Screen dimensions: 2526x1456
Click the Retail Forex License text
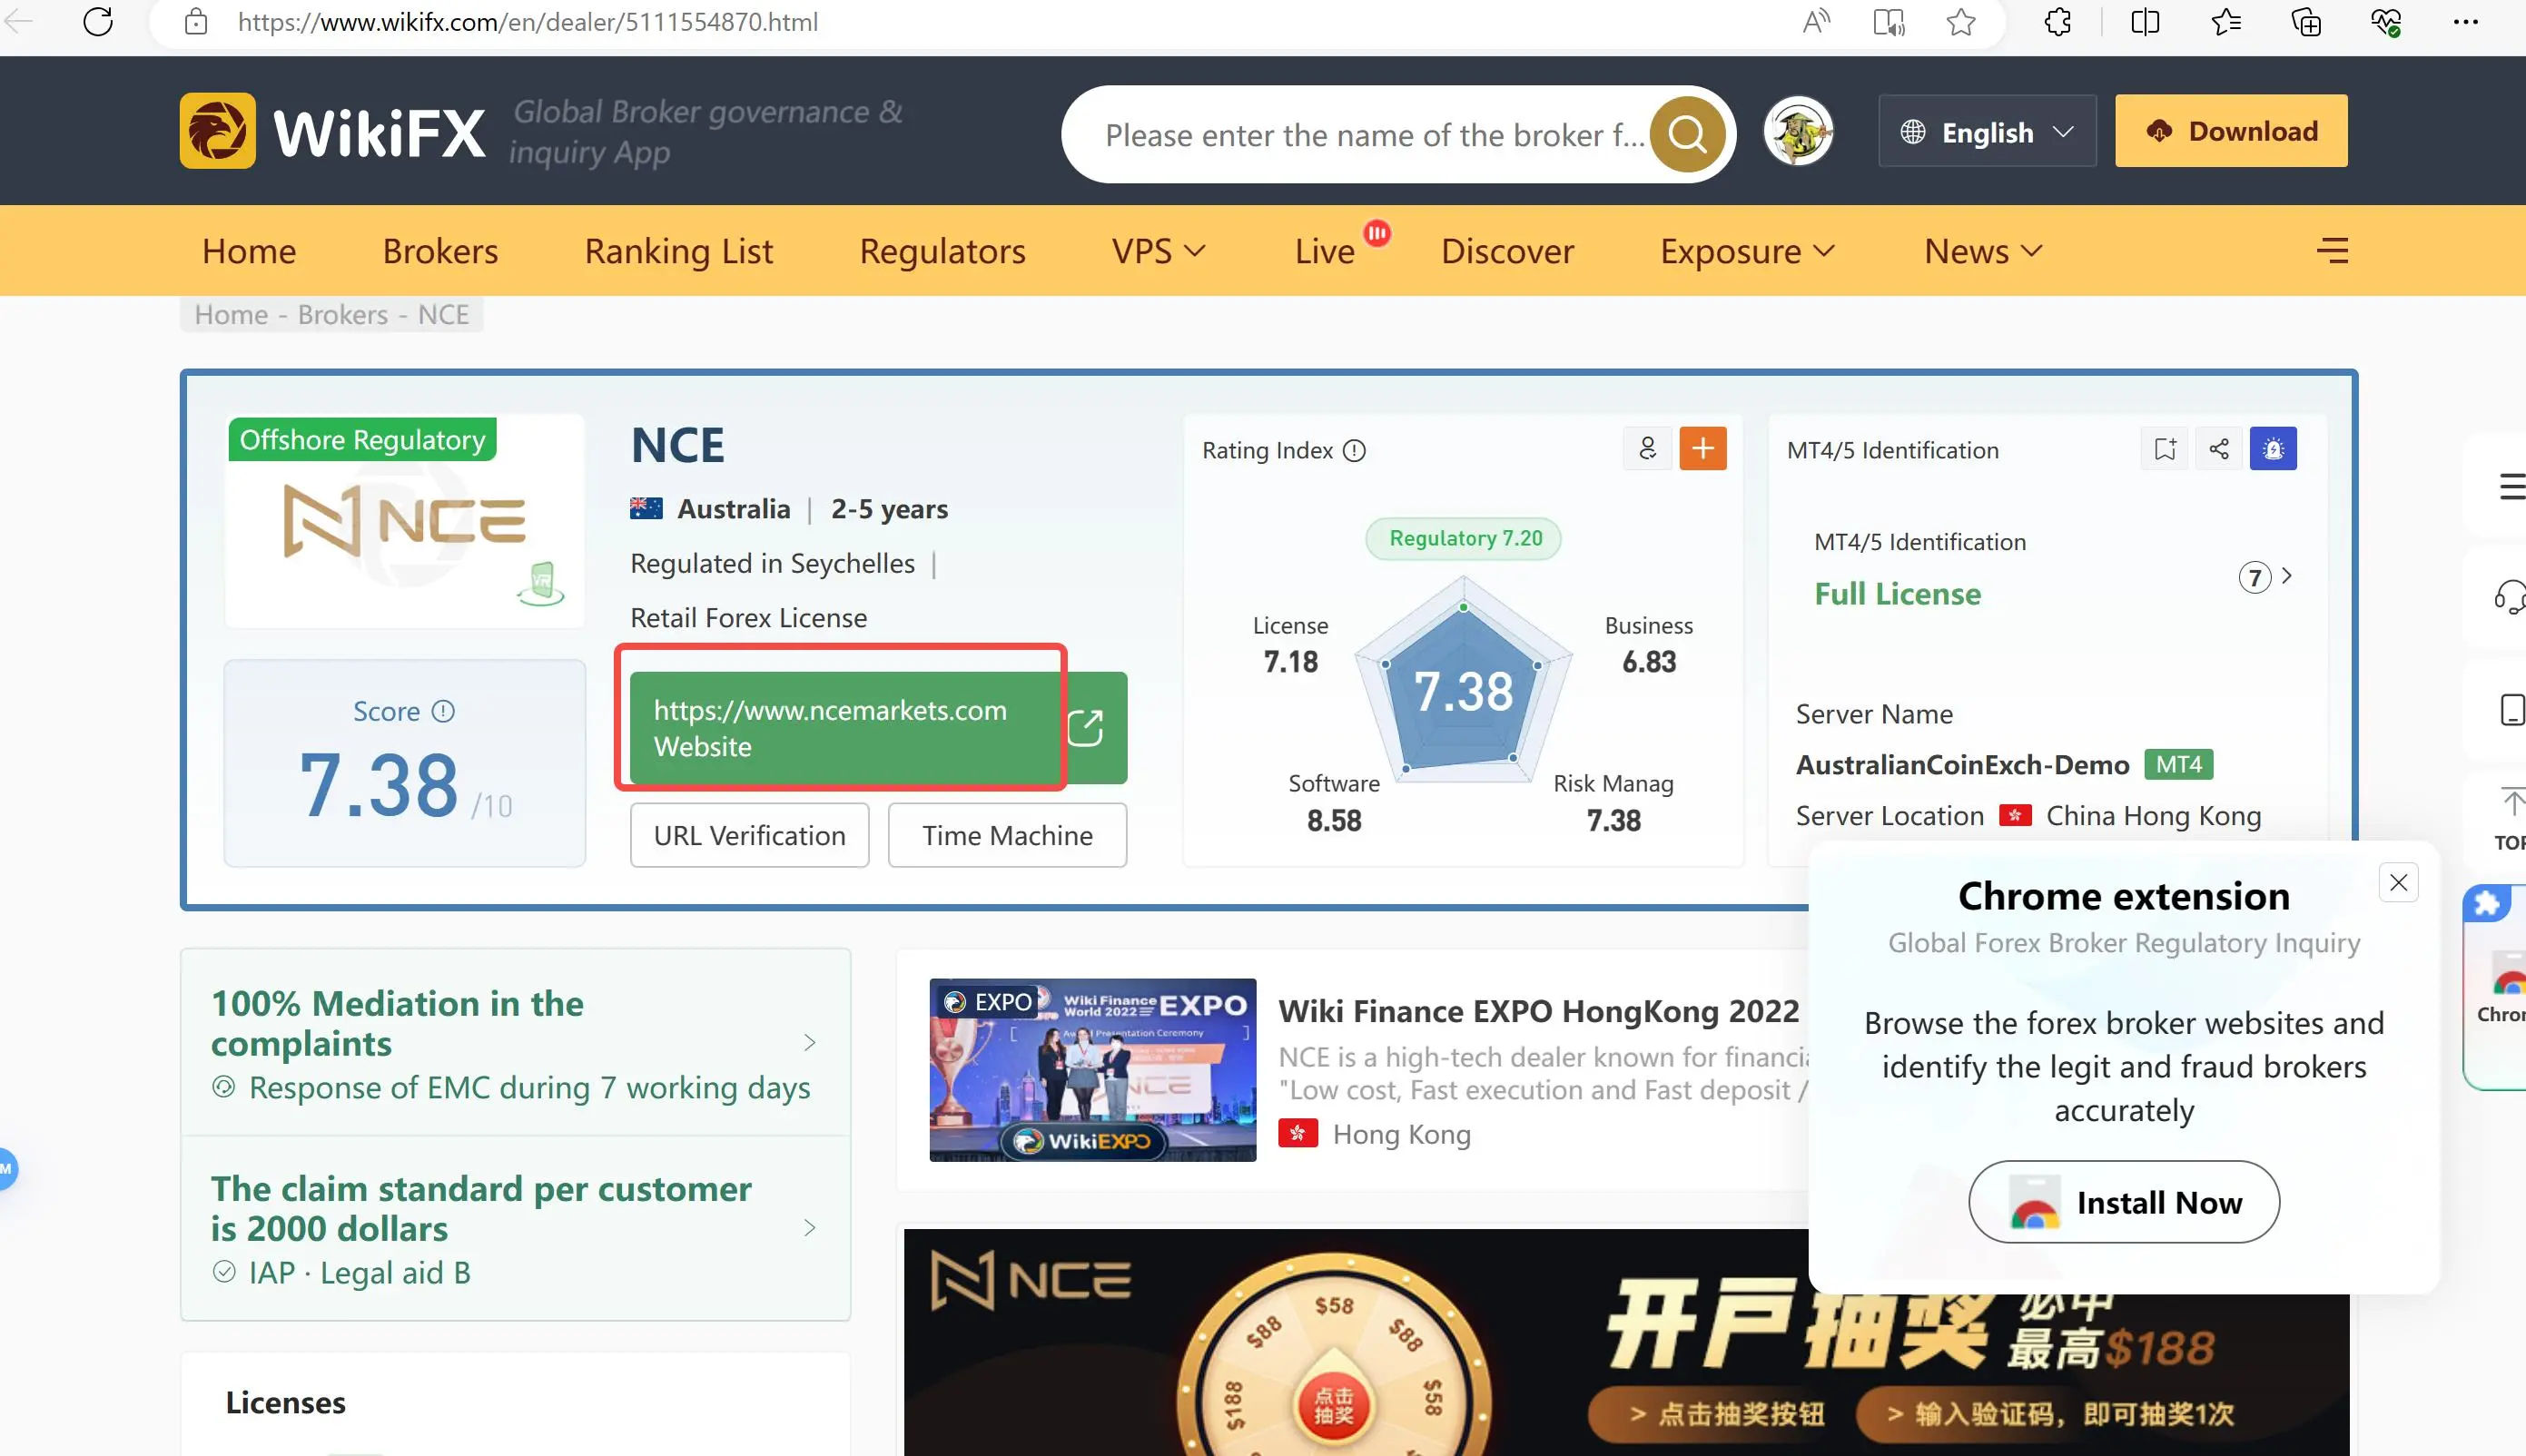point(748,618)
